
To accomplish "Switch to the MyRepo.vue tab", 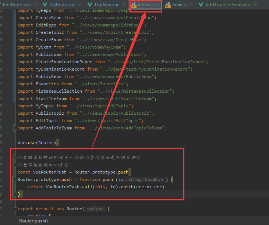I will pyautogui.click(x=63, y=5).
